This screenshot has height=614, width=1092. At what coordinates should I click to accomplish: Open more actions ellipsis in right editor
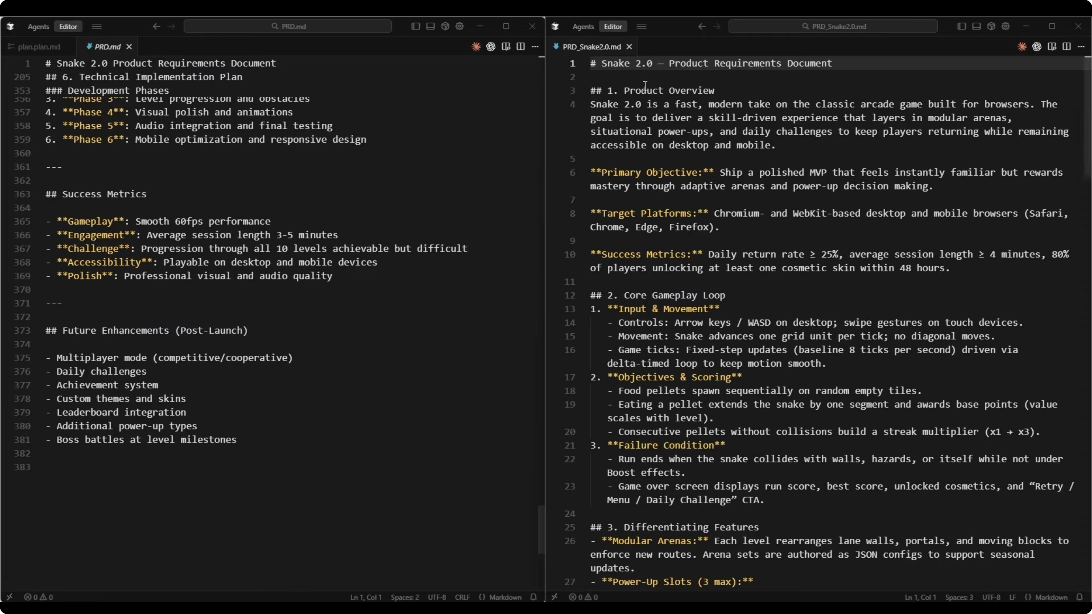pos(1081,47)
